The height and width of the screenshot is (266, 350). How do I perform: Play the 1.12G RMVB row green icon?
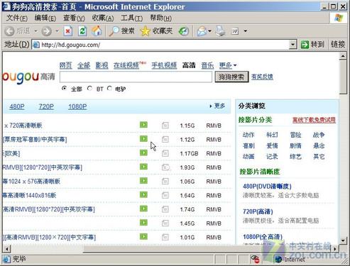[143, 139]
